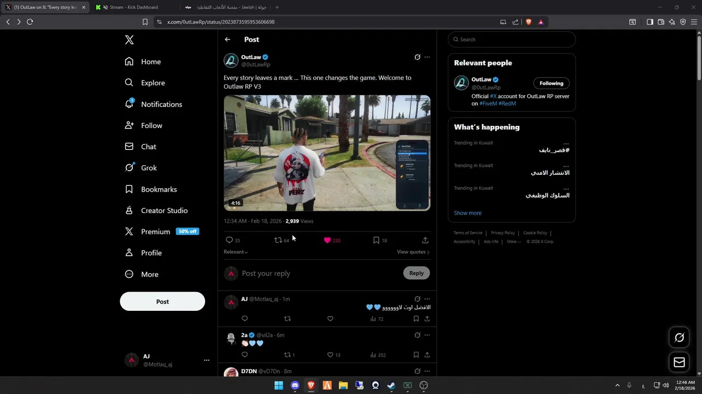View 352 views on 2a's reply
The width and height of the screenshot is (702, 394).
378,355
